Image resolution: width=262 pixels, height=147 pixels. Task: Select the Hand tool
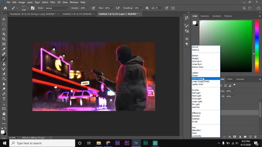(4, 114)
